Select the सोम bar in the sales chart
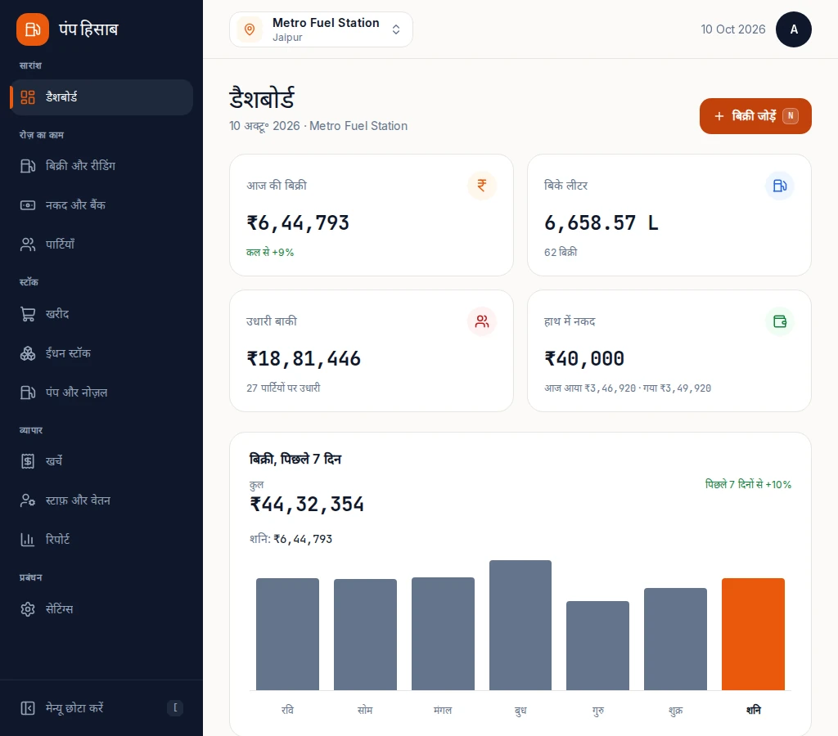Viewport: 838px width, 736px height. pyautogui.click(x=365, y=635)
